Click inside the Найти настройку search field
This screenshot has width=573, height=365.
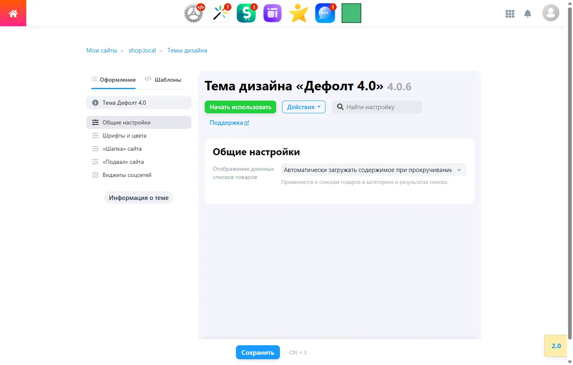pos(377,107)
